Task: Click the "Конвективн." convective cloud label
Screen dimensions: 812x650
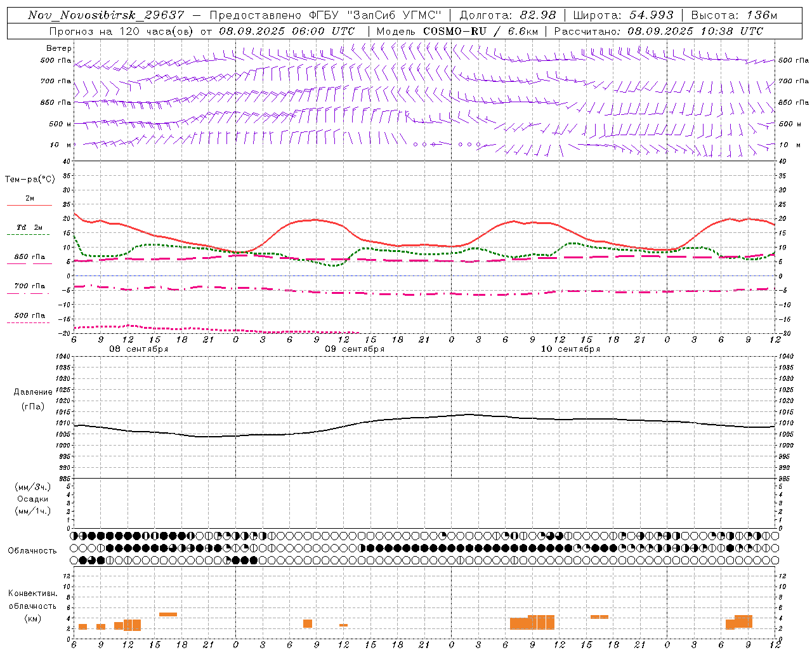Action: 32,594
